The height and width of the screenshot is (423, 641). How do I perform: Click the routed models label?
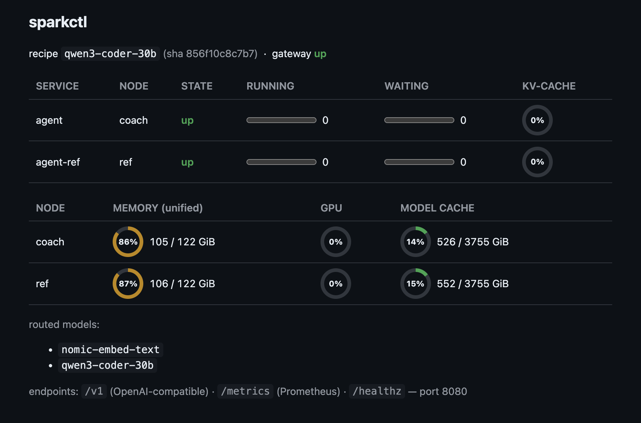click(64, 325)
